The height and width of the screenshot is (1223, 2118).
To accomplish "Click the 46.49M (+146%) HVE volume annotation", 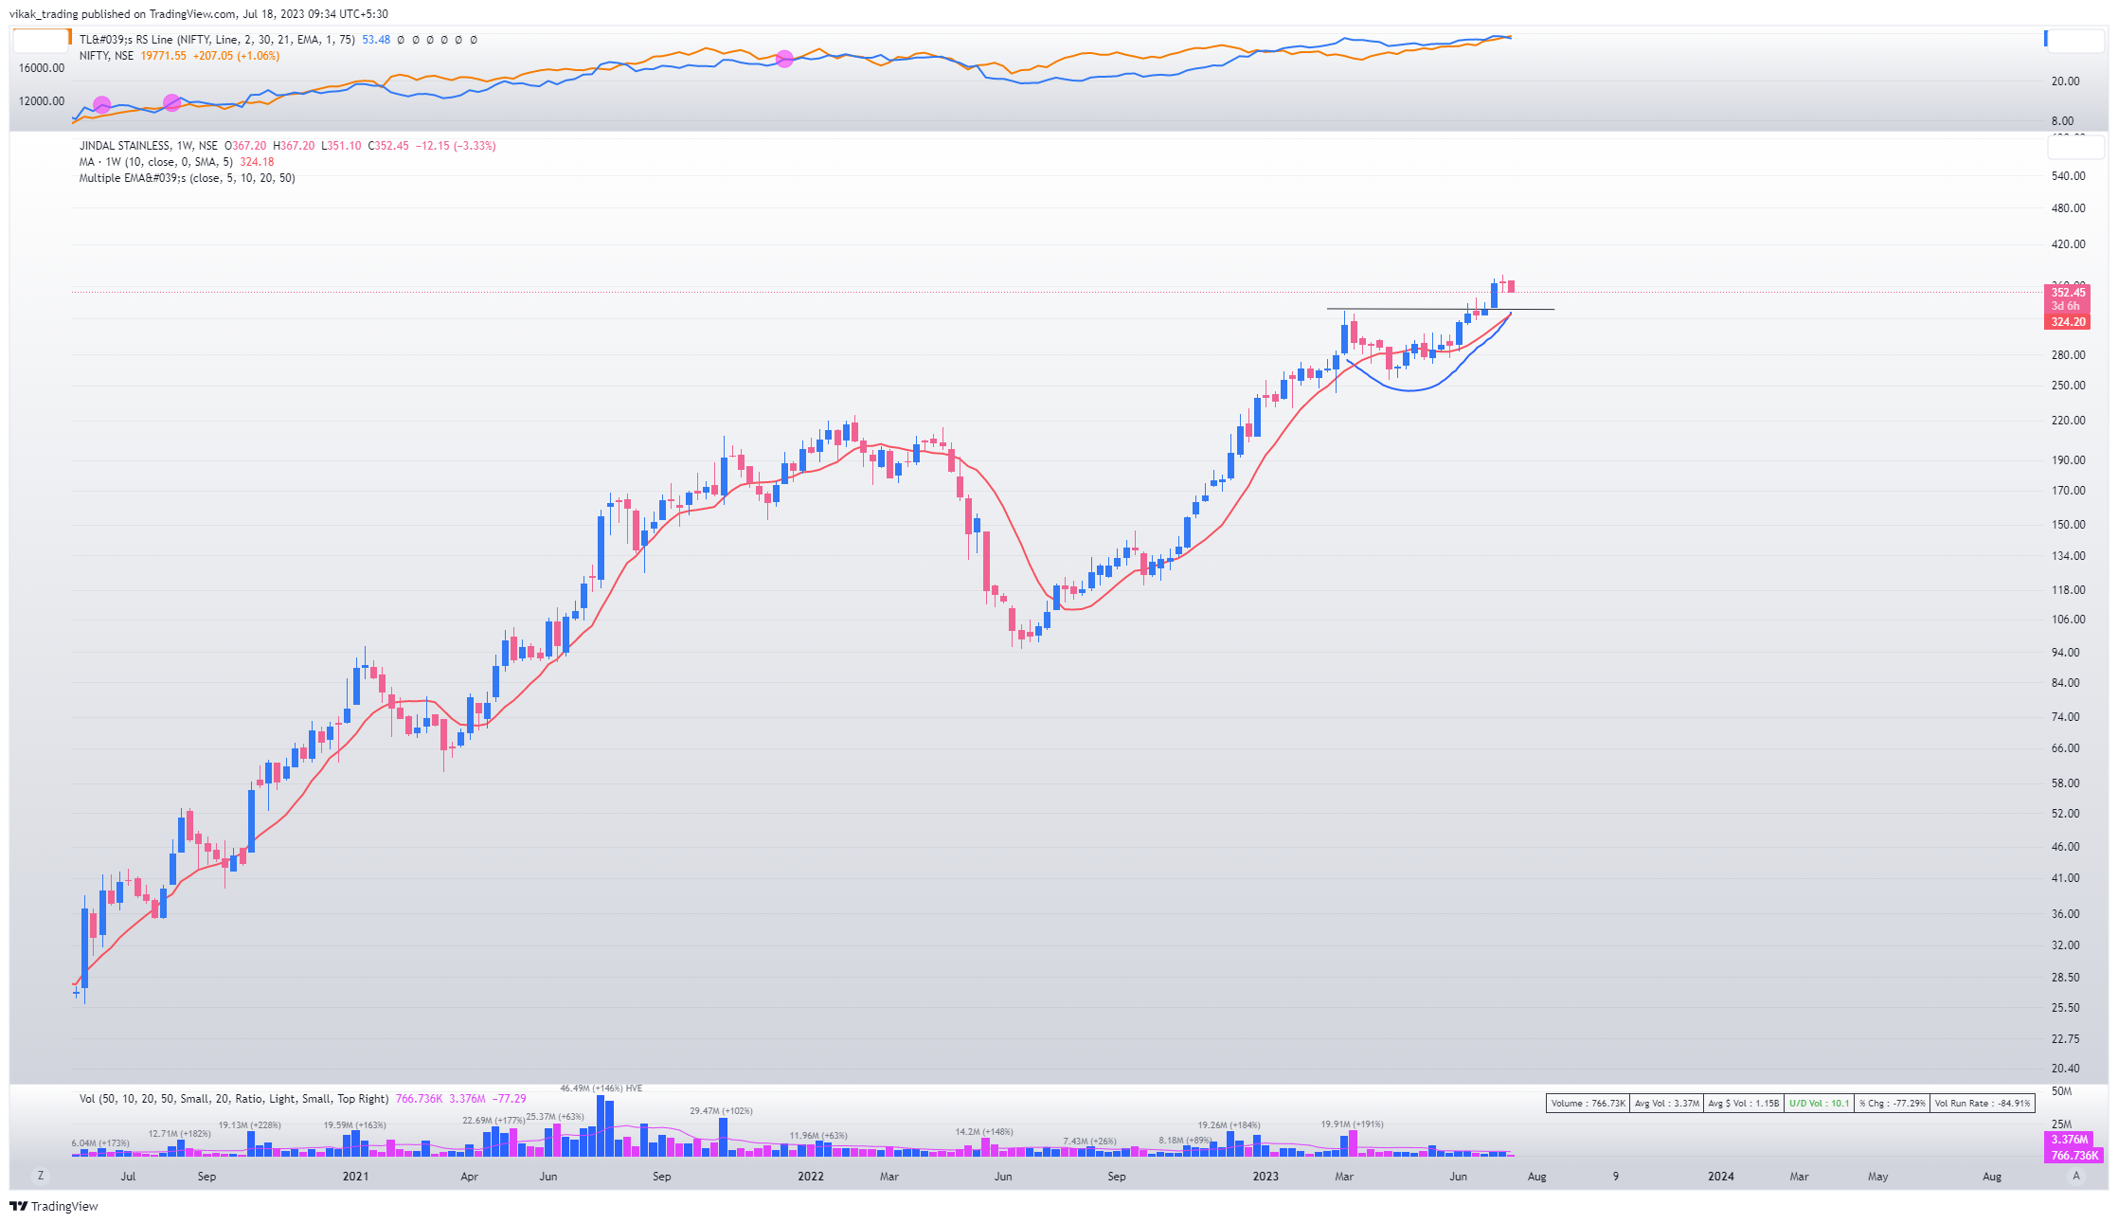I will (601, 1088).
